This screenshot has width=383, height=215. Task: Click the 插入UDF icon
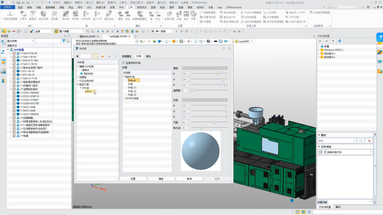(97, 16)
